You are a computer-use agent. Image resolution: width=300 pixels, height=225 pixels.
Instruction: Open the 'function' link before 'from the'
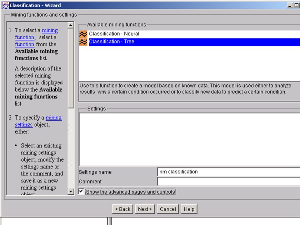pyautogui.click(x=24, y=44)
